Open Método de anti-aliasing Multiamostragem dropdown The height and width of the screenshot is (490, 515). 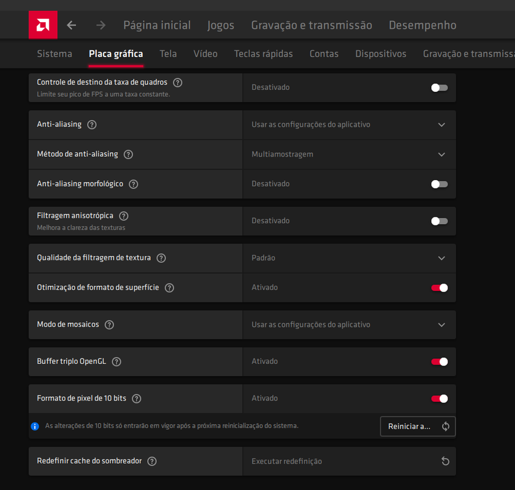[349, 154]
